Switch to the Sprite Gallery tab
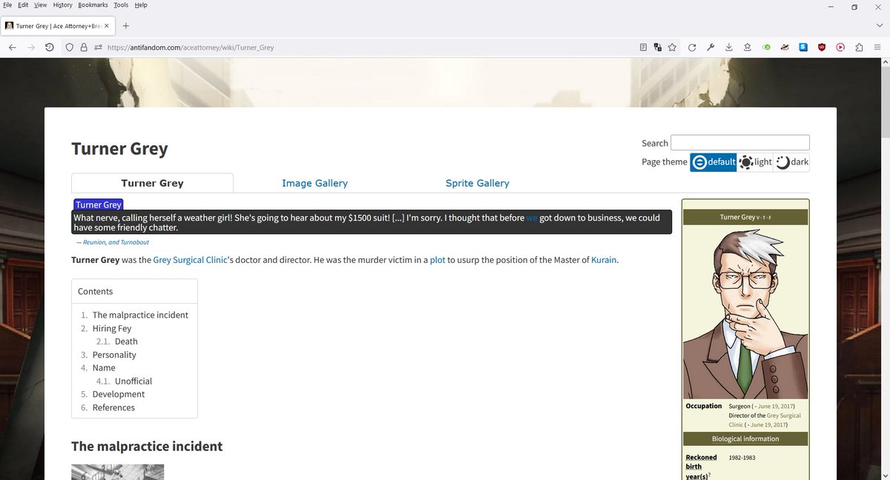Screen dimensions: 890x480 pyautogui.click(x=477, y=183)
